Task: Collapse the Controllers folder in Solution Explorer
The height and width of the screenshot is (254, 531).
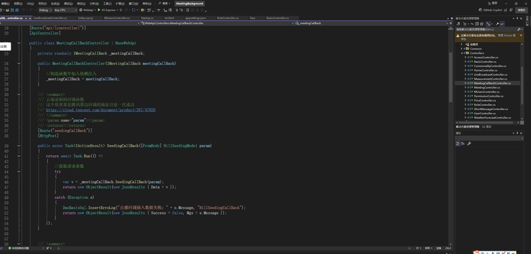Action: pos(461,53)
